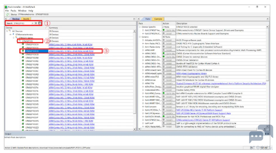Image resolution: width=276 pixels, height=153 pixels.
Task: Click Install for the Keil::Jansson pack
Action: pyautogui.click(x=169, y=107)
